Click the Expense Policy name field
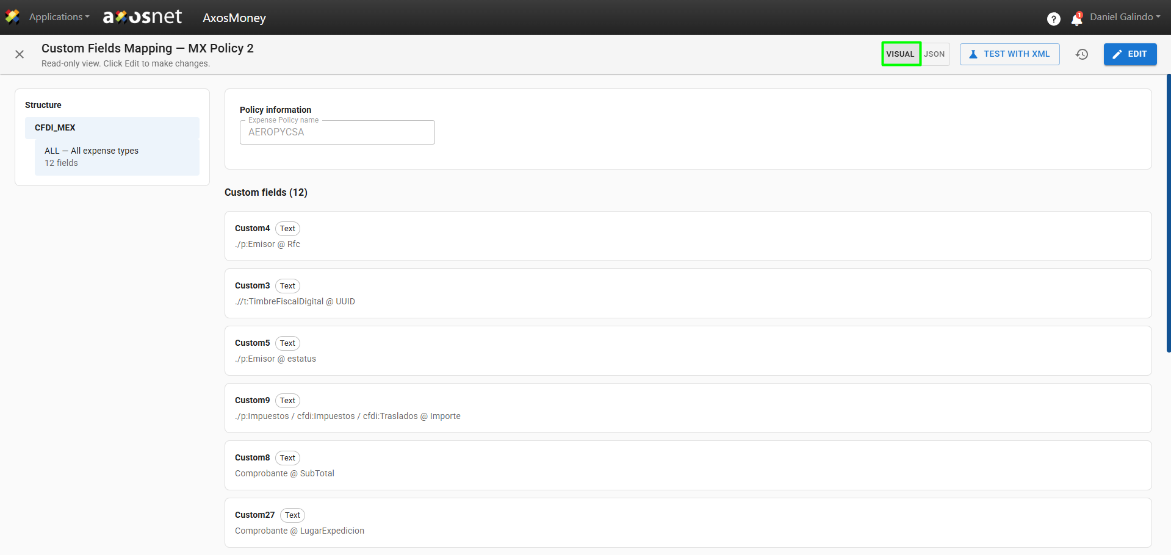Viewport: 1171px width, 555px height. click(x=337, y=132)
